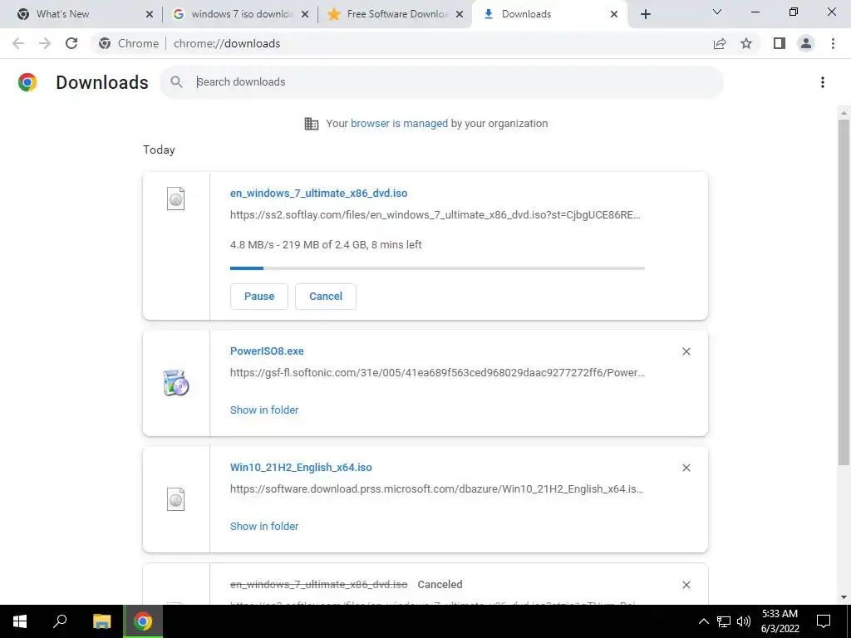The width and height of the screenshot is (851, 638).
Task: Open the tab search dropdown chevron
Action: pos(717,12)
